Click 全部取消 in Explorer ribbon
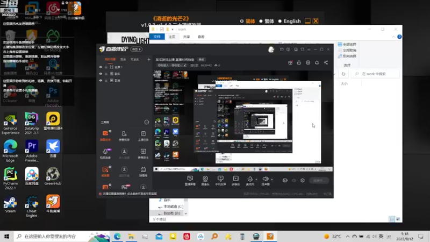 pyautogui.click(x=347, y=50)
